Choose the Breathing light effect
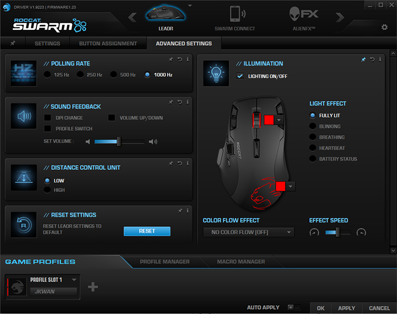The image size is (397, 314). (x=313, y=137)
